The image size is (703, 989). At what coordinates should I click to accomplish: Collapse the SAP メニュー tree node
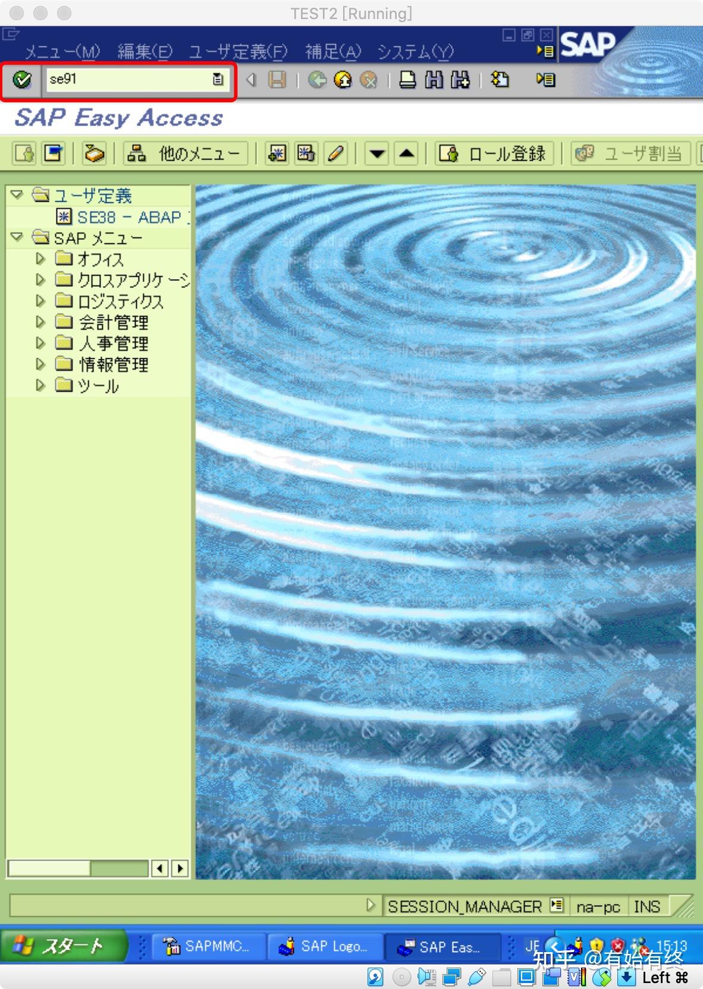[x=17, y=237]
